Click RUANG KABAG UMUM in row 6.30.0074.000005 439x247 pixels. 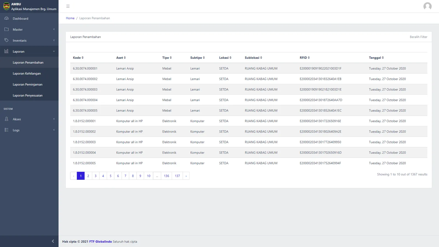pyautogui.click(x=261, y=111)
